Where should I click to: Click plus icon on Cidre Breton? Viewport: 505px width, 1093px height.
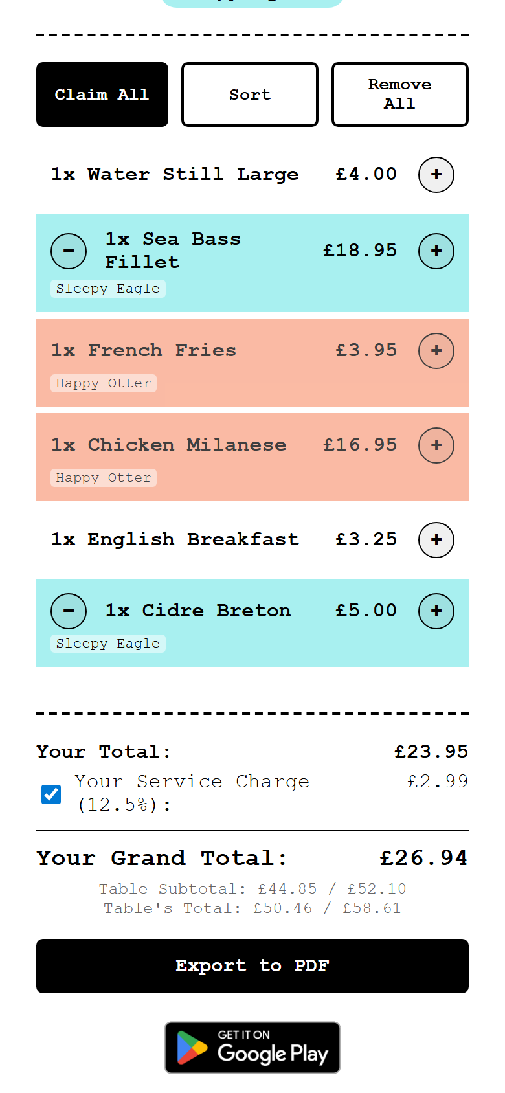(436, 611)
